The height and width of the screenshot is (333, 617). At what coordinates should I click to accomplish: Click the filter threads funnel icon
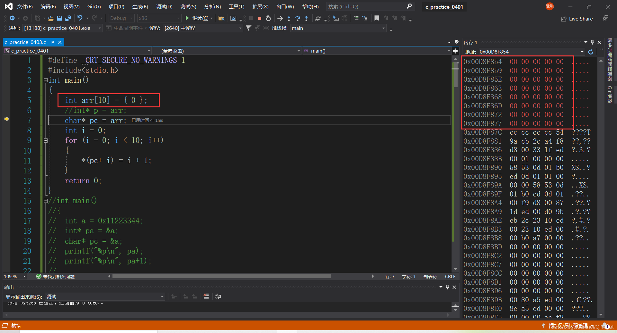248,28
